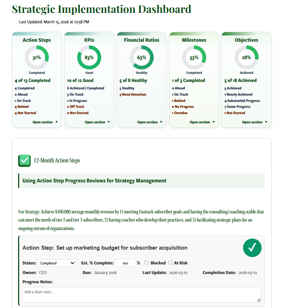Image resolution: width=283 pixels, height=308 pixels.
Task: Click the KPIs 83% donut chart
Action: click(x=89, y=58)
